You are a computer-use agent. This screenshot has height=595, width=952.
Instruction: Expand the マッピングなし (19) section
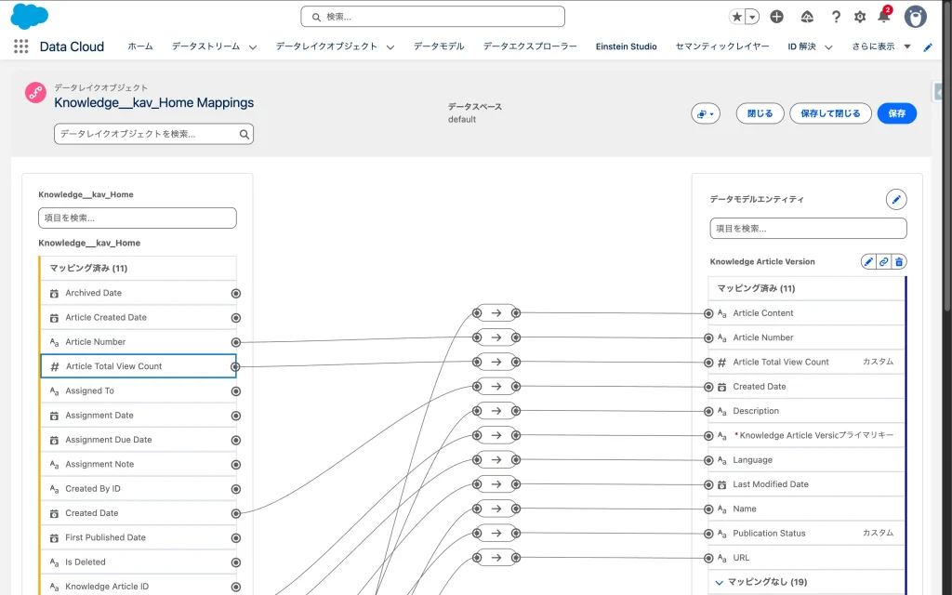[719, 582]
